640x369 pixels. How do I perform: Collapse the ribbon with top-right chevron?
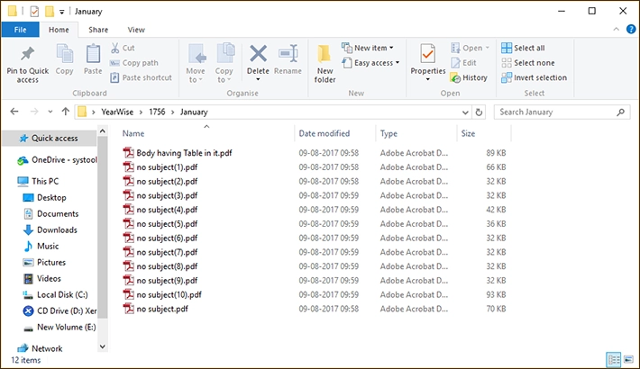tap(616, 30)
